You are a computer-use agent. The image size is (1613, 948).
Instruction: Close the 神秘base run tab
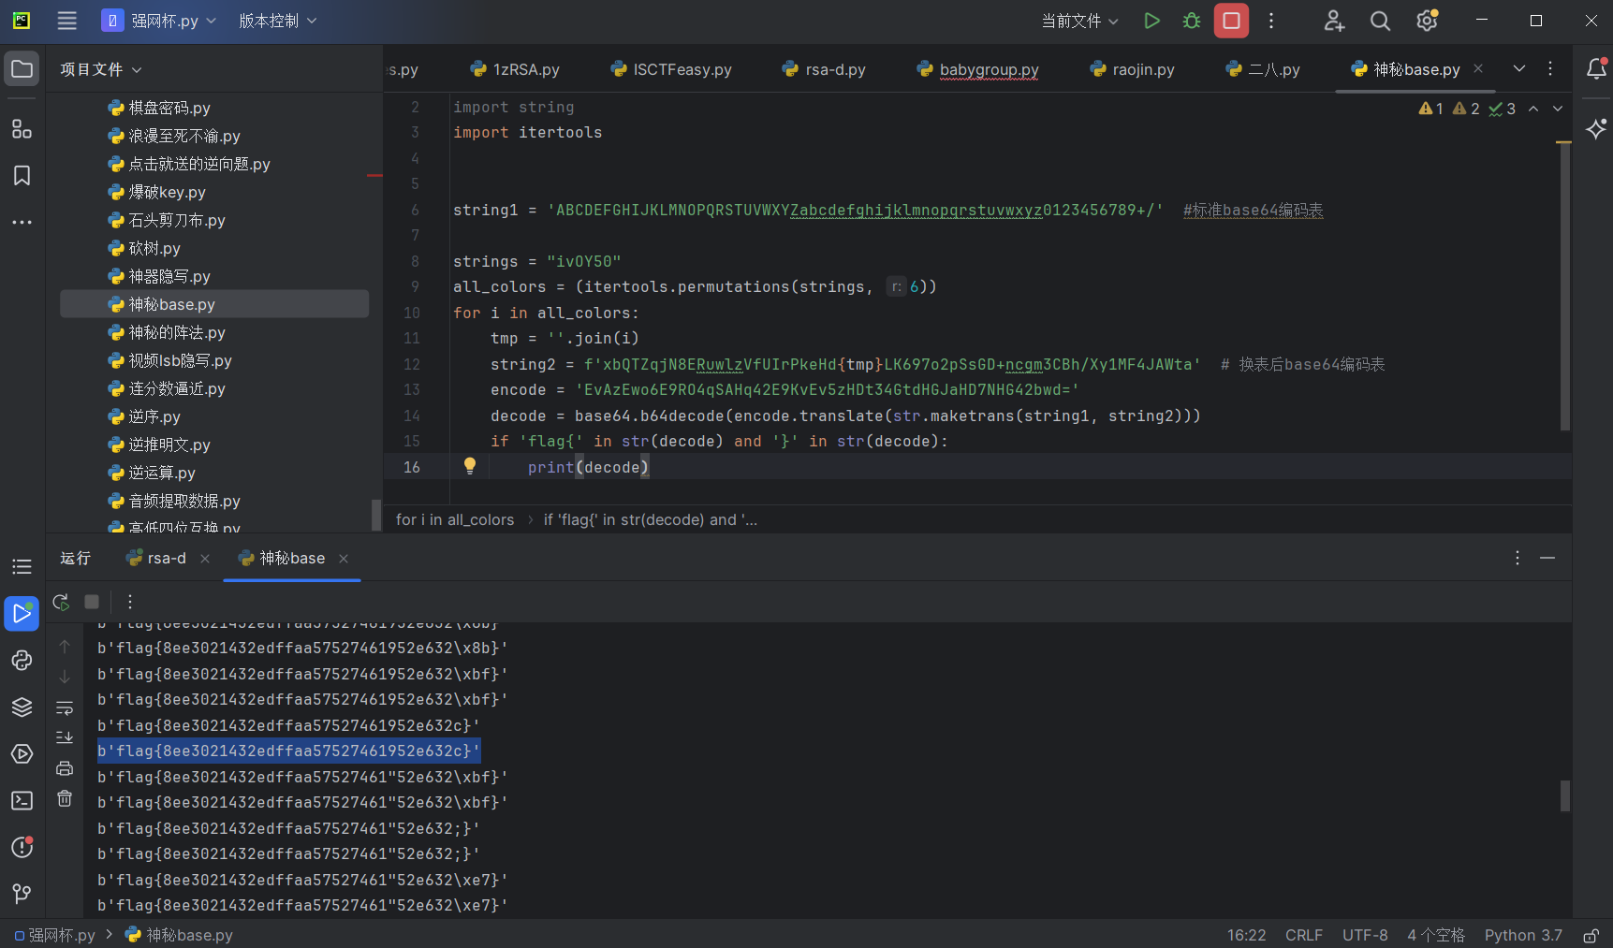344,559
